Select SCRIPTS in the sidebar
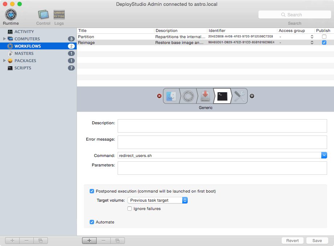 (x=23, y=68)
